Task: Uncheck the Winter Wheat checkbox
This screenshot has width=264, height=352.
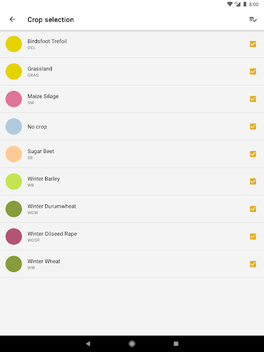Action: pyautogui.click(x=253, y=264)
